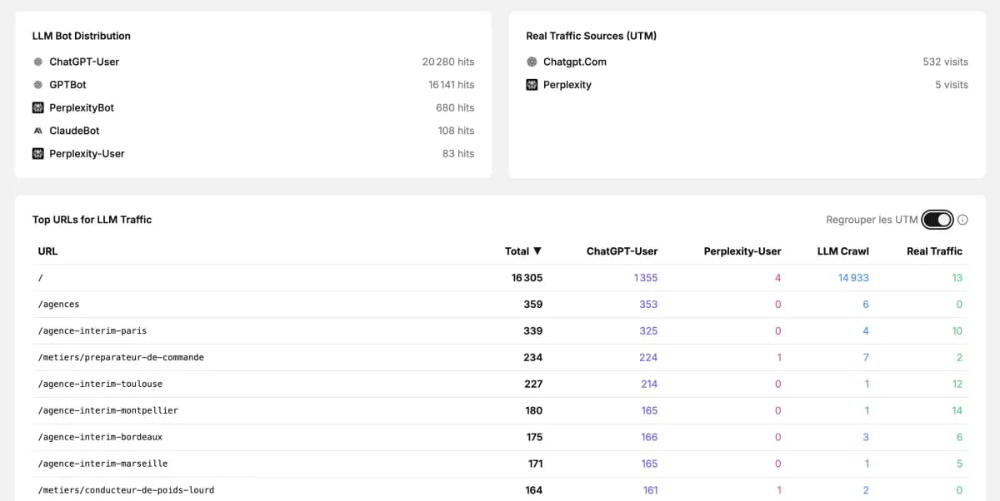The image size is (1000, 501).
Task: Sort by the LLM Crawl column header
Action: pyautogui.click(x=843, y=251)
